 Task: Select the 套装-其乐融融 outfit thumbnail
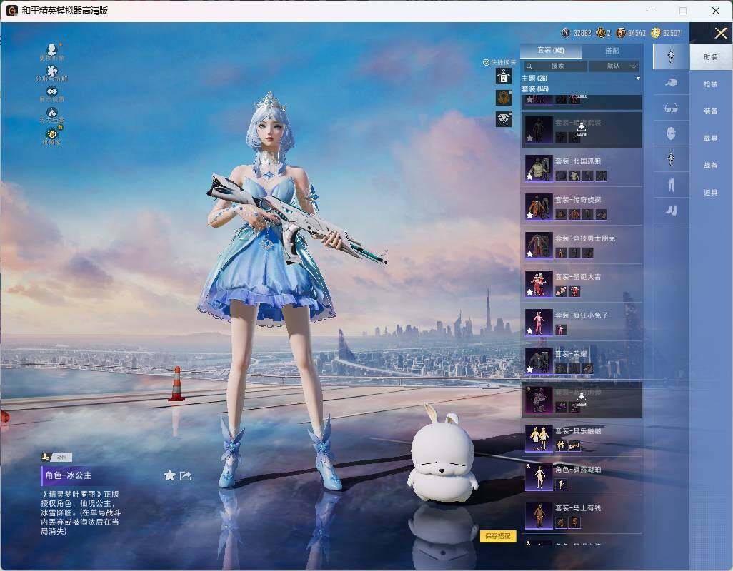point(539,438)
